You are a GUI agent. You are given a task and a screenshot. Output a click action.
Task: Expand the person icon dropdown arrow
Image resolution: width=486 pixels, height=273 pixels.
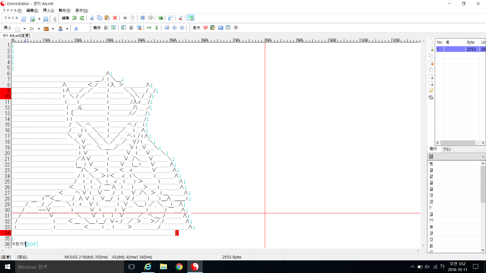67,29
